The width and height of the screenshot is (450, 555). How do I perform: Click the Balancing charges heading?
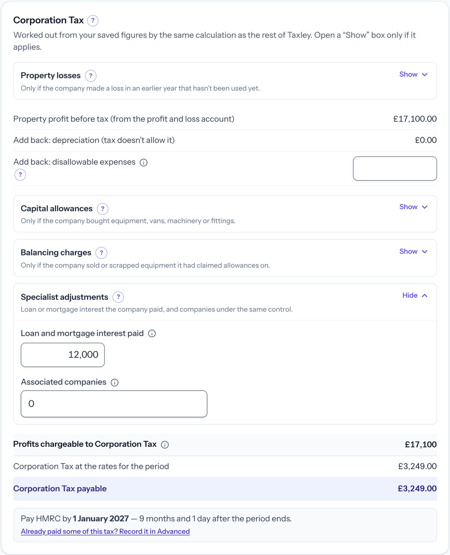[56, 253]
